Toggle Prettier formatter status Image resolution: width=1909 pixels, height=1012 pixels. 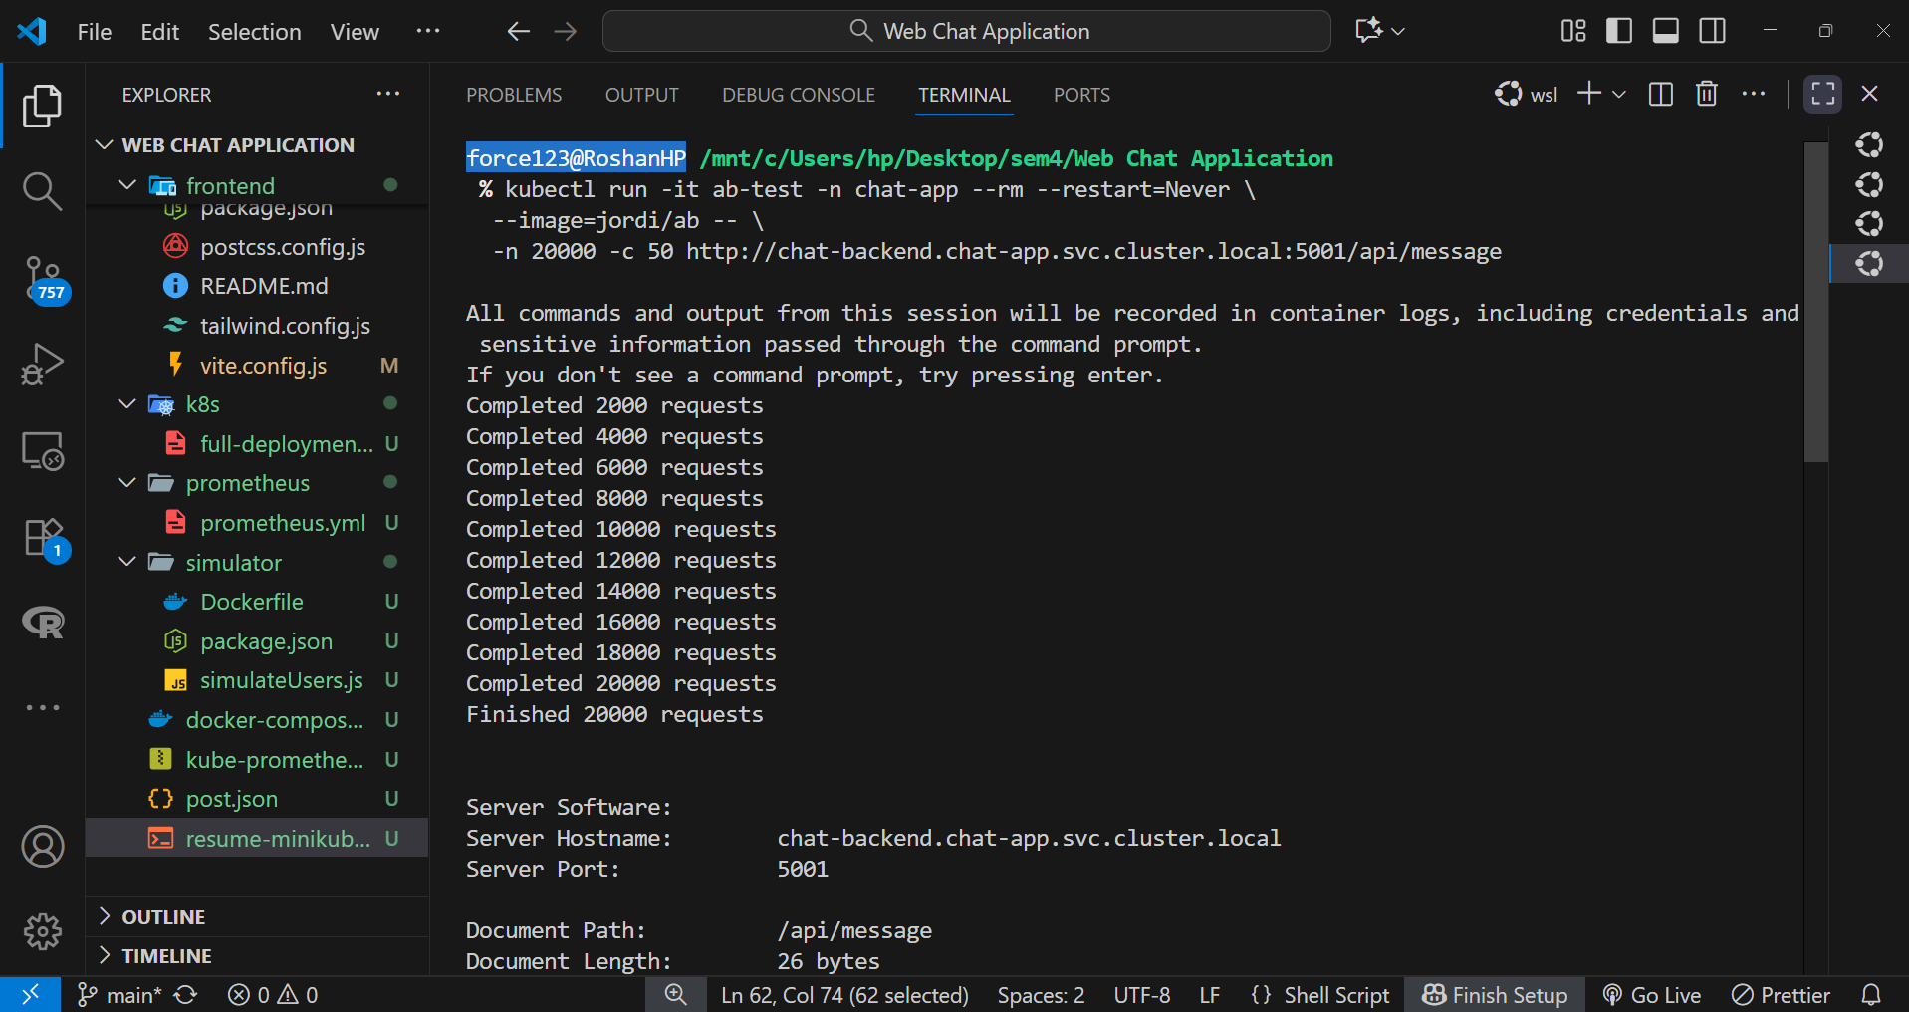click(x=1782, y=994)
